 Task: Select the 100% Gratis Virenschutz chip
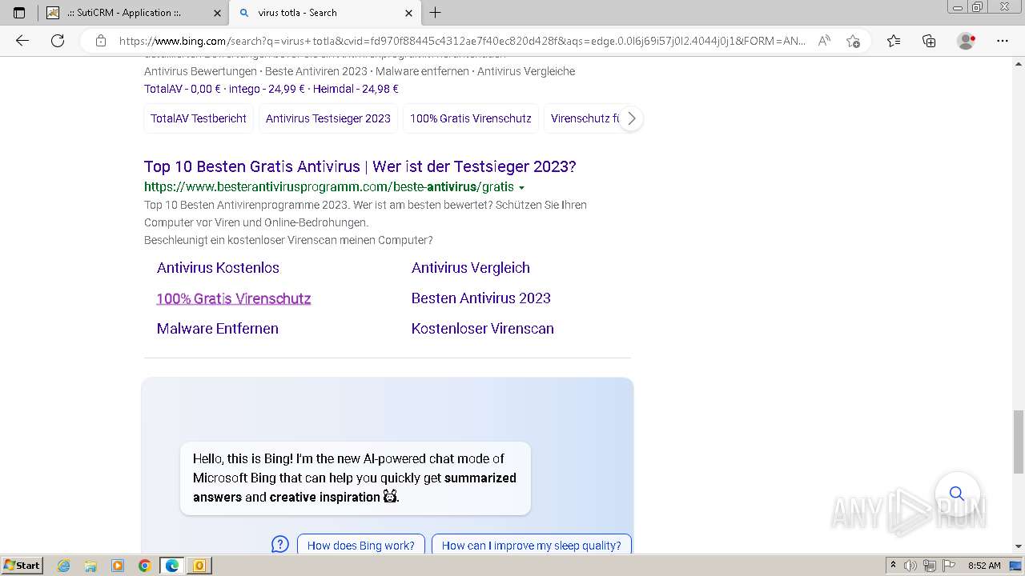point(471,118)
